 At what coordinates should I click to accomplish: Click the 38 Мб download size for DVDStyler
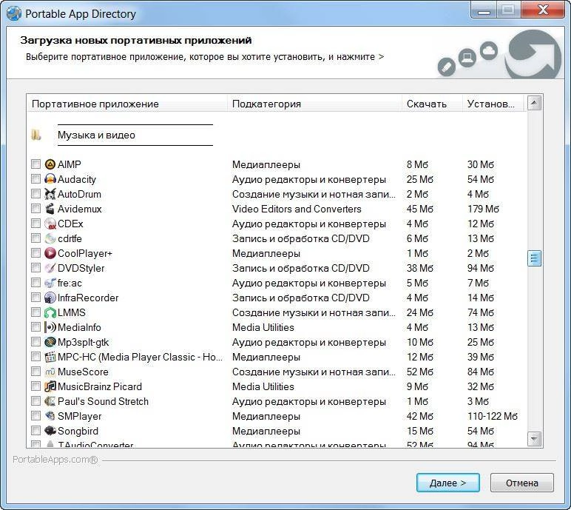420,268
